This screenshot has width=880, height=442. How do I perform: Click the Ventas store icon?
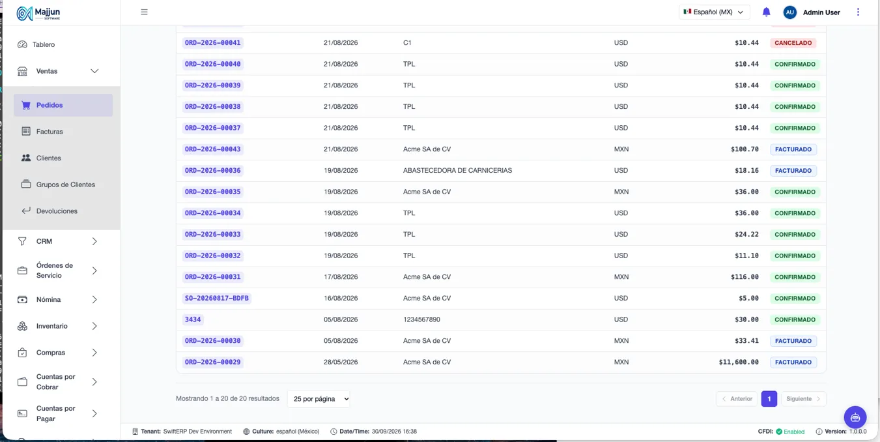(22, 71)
